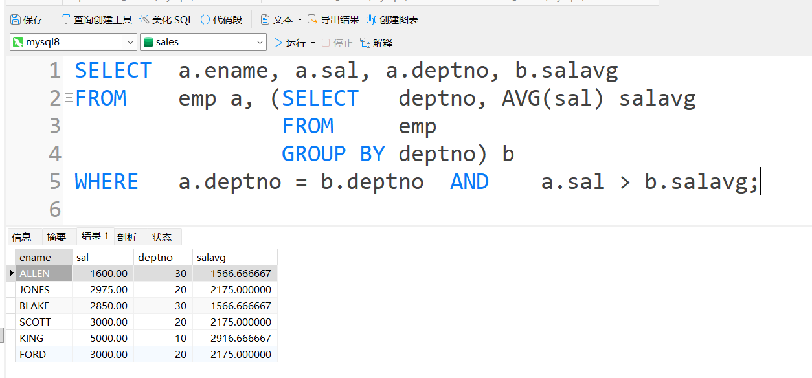Click Beautify SQL (美化 SQL)
The width and height of the screenshot is (812, 378).
coord(166,20)
